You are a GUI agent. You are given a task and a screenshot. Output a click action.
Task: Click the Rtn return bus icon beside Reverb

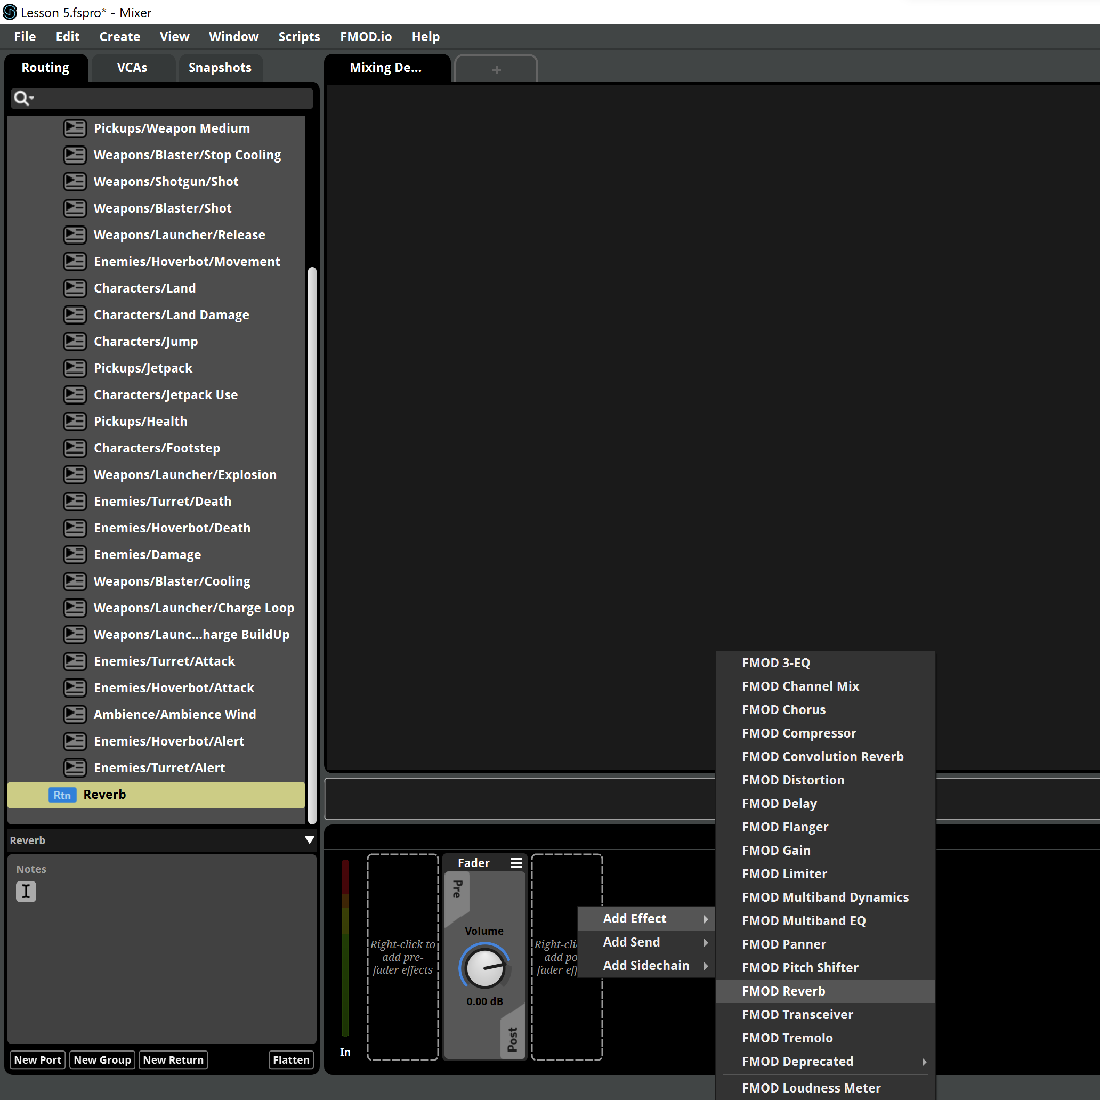tap(62, 795)
